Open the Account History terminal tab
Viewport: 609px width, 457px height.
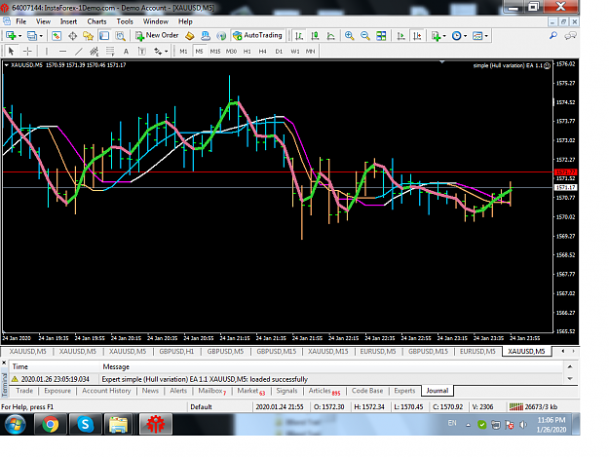tap(106, 391)
